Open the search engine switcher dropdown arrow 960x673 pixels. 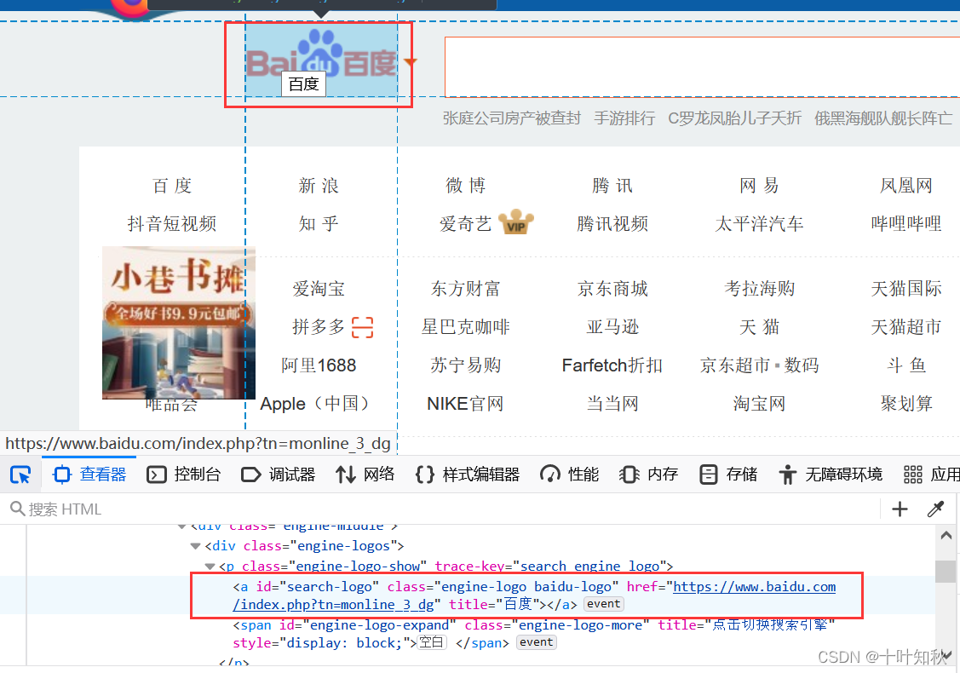pyautogui.click(x=409, y=61)
